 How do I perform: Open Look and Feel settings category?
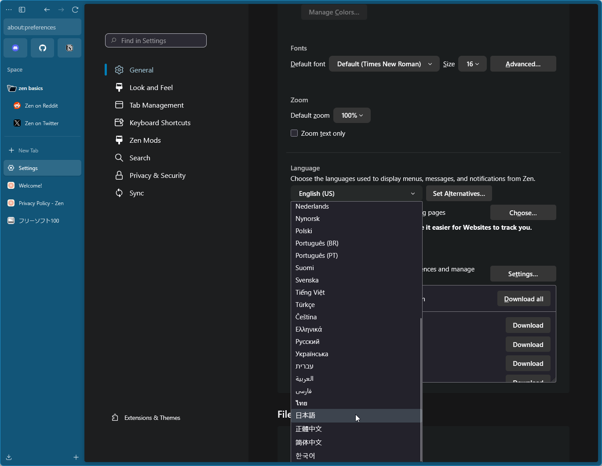(x=151, y=88)
